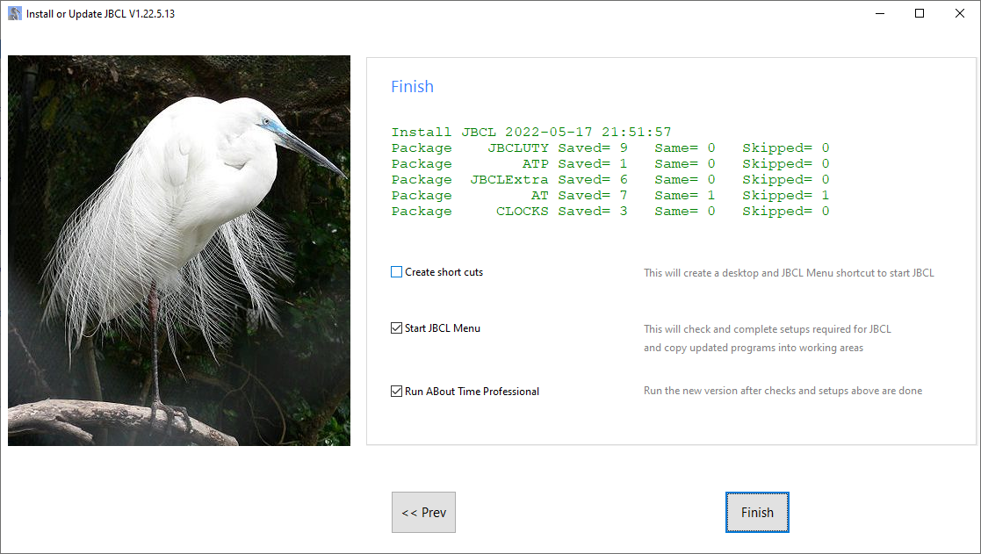The width and height of the screenshot is (981, 554).
Task: Minimize the JBCL installer window
Action: pos(880,13)
